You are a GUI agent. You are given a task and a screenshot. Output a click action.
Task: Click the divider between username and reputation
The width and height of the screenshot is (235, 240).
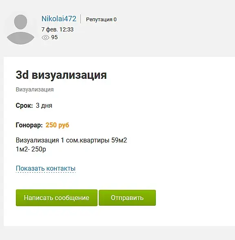pos(81,19)
